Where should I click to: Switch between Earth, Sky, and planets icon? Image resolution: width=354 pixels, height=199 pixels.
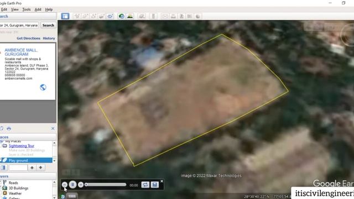coord(142,16)
